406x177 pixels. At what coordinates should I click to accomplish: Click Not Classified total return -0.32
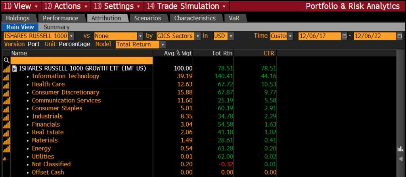coord(226,165)
